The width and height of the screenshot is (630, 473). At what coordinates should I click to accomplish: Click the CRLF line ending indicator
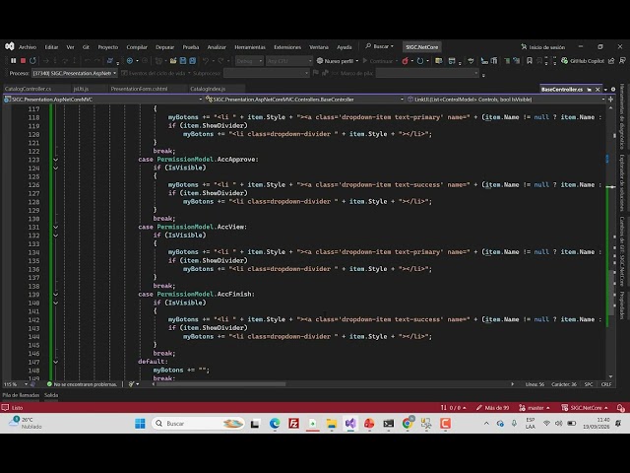pos(606,384)
